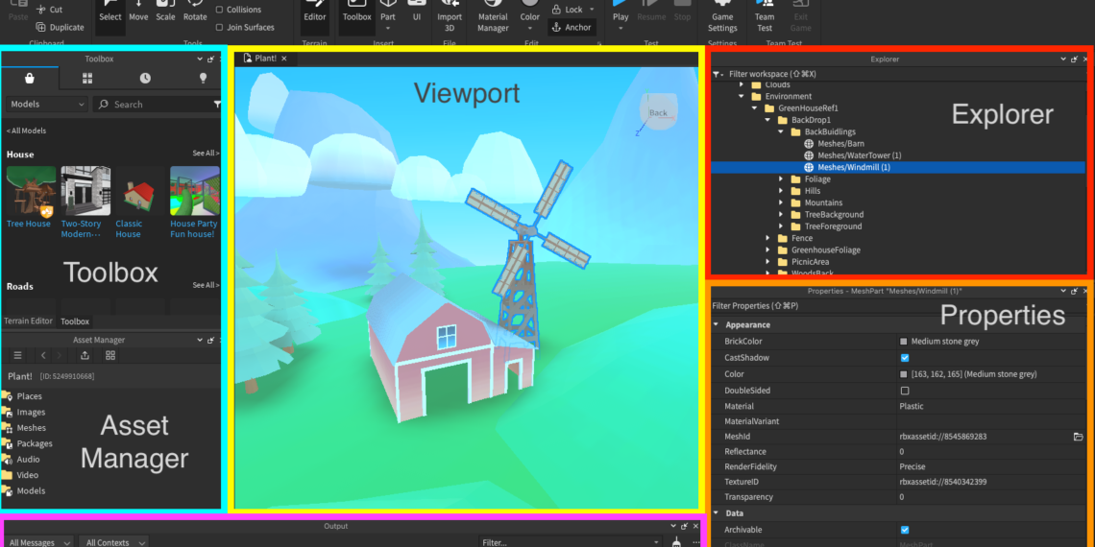Open the Terrain Editor
The height and width of the screenshot is (547, 1095).
314,16
